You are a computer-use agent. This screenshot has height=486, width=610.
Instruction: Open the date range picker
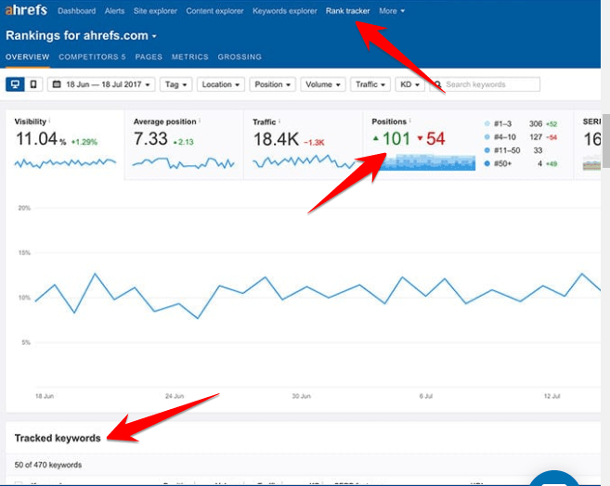pos(101,84)
